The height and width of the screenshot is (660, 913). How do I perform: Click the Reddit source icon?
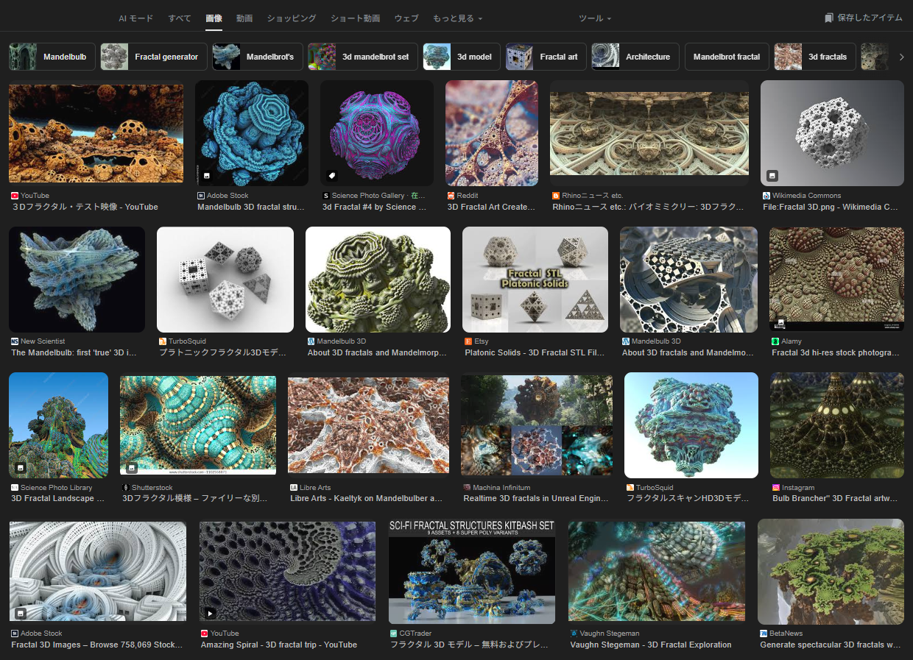point(451,196)
